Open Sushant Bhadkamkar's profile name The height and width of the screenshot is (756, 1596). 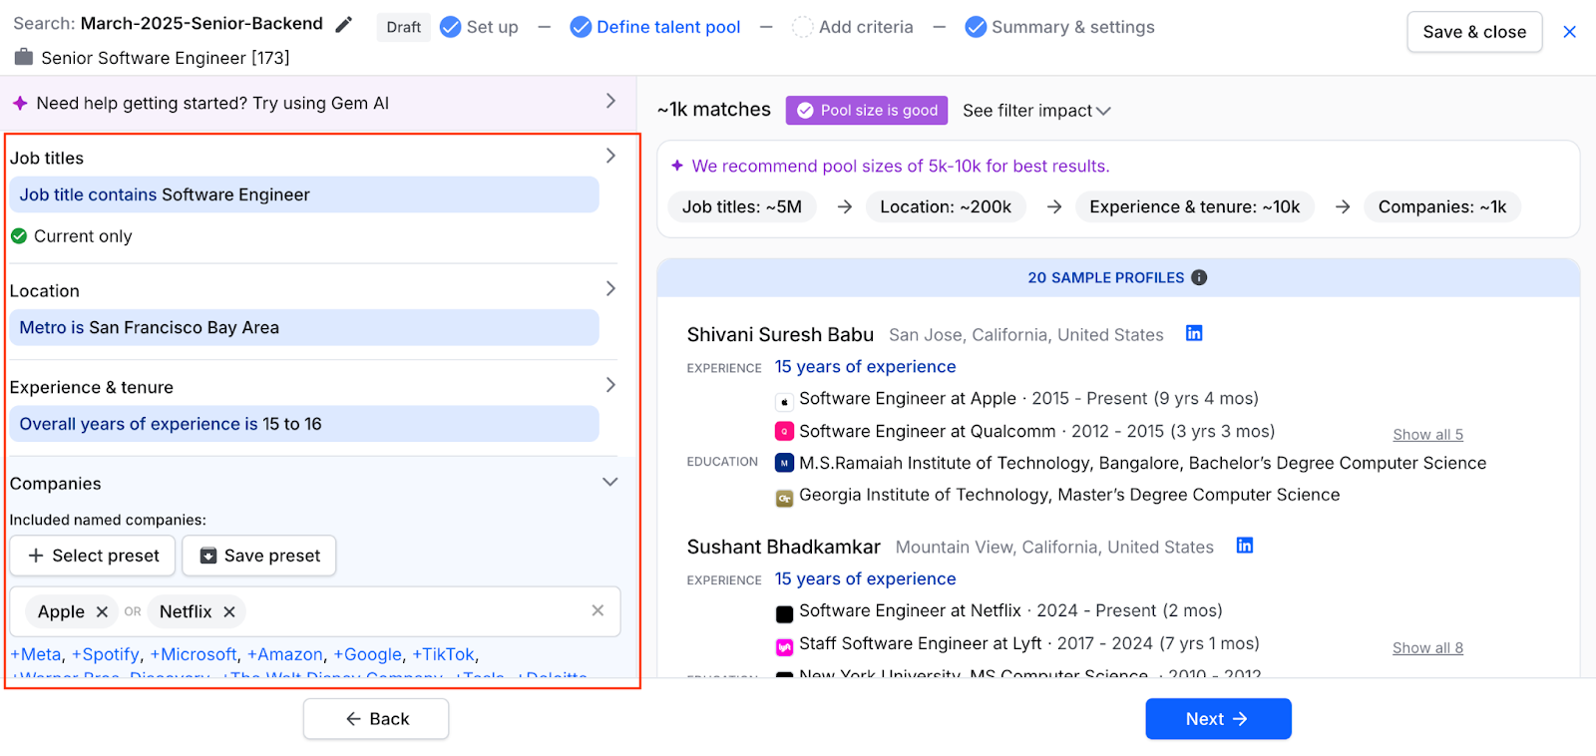pyautogui.click(x=784, y=547)
